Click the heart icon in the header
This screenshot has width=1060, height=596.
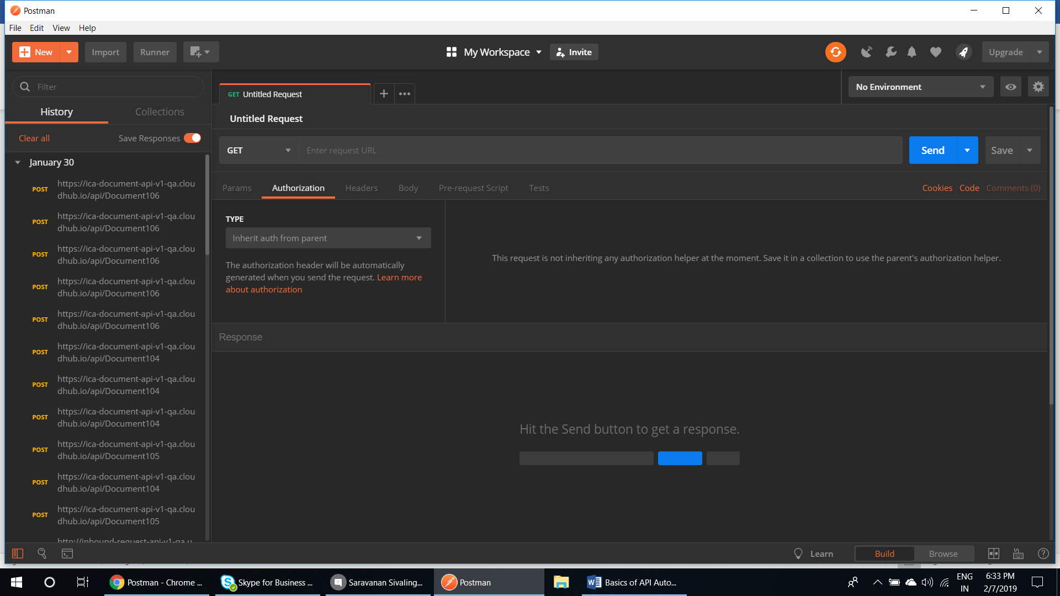[x=935, y=52]
